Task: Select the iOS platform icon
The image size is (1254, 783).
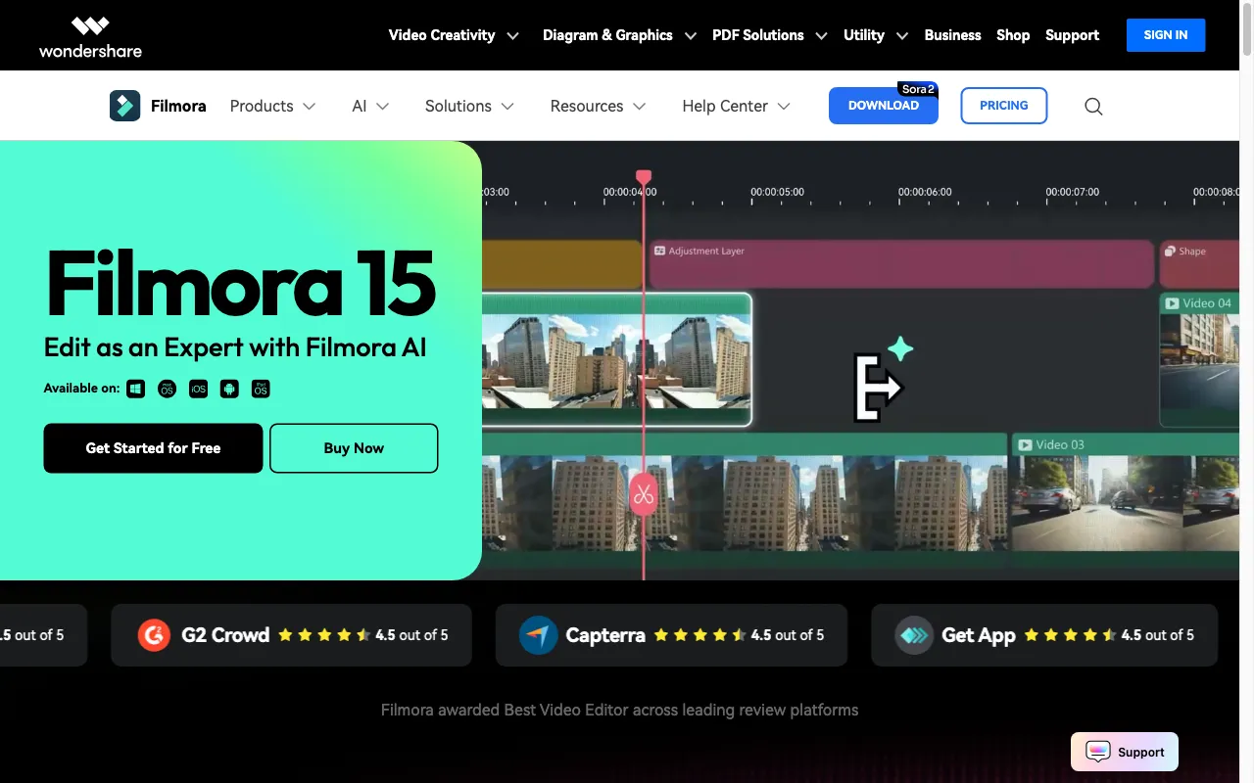Action: (199, 389)
